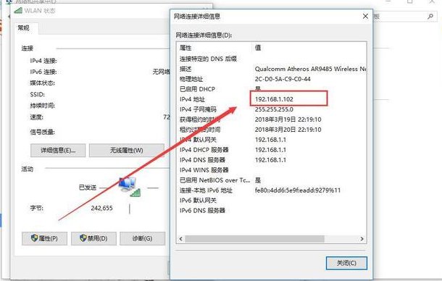Click the 属性 column header
The image size is (442, 281).
pyautogui.click(x=185, y=48)
